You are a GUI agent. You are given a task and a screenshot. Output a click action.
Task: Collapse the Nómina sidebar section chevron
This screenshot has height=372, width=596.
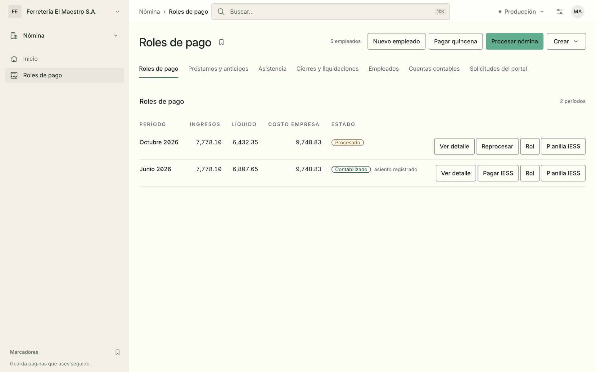[x=116, y=36]
